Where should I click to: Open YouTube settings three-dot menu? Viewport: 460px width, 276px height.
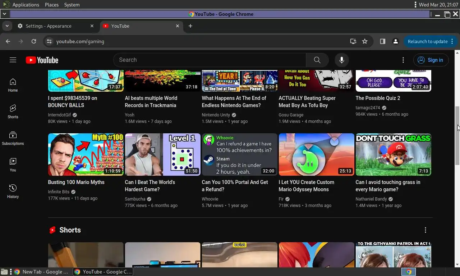403,60
